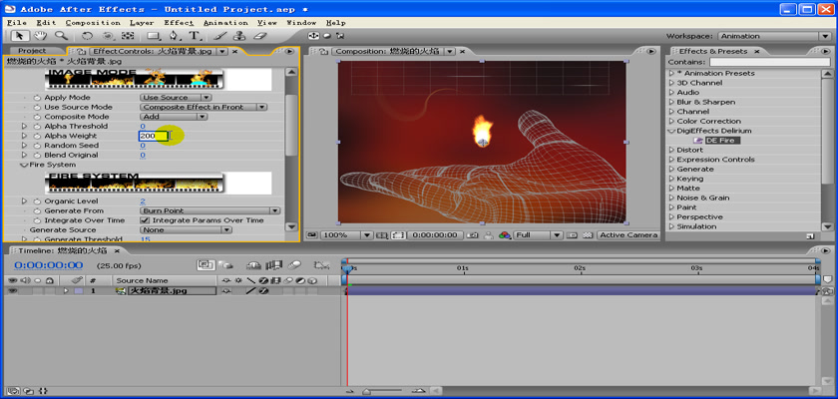This screenshot has width=838, height=399.
Task: Select the Rotation tool
Action: click(87, 36)
